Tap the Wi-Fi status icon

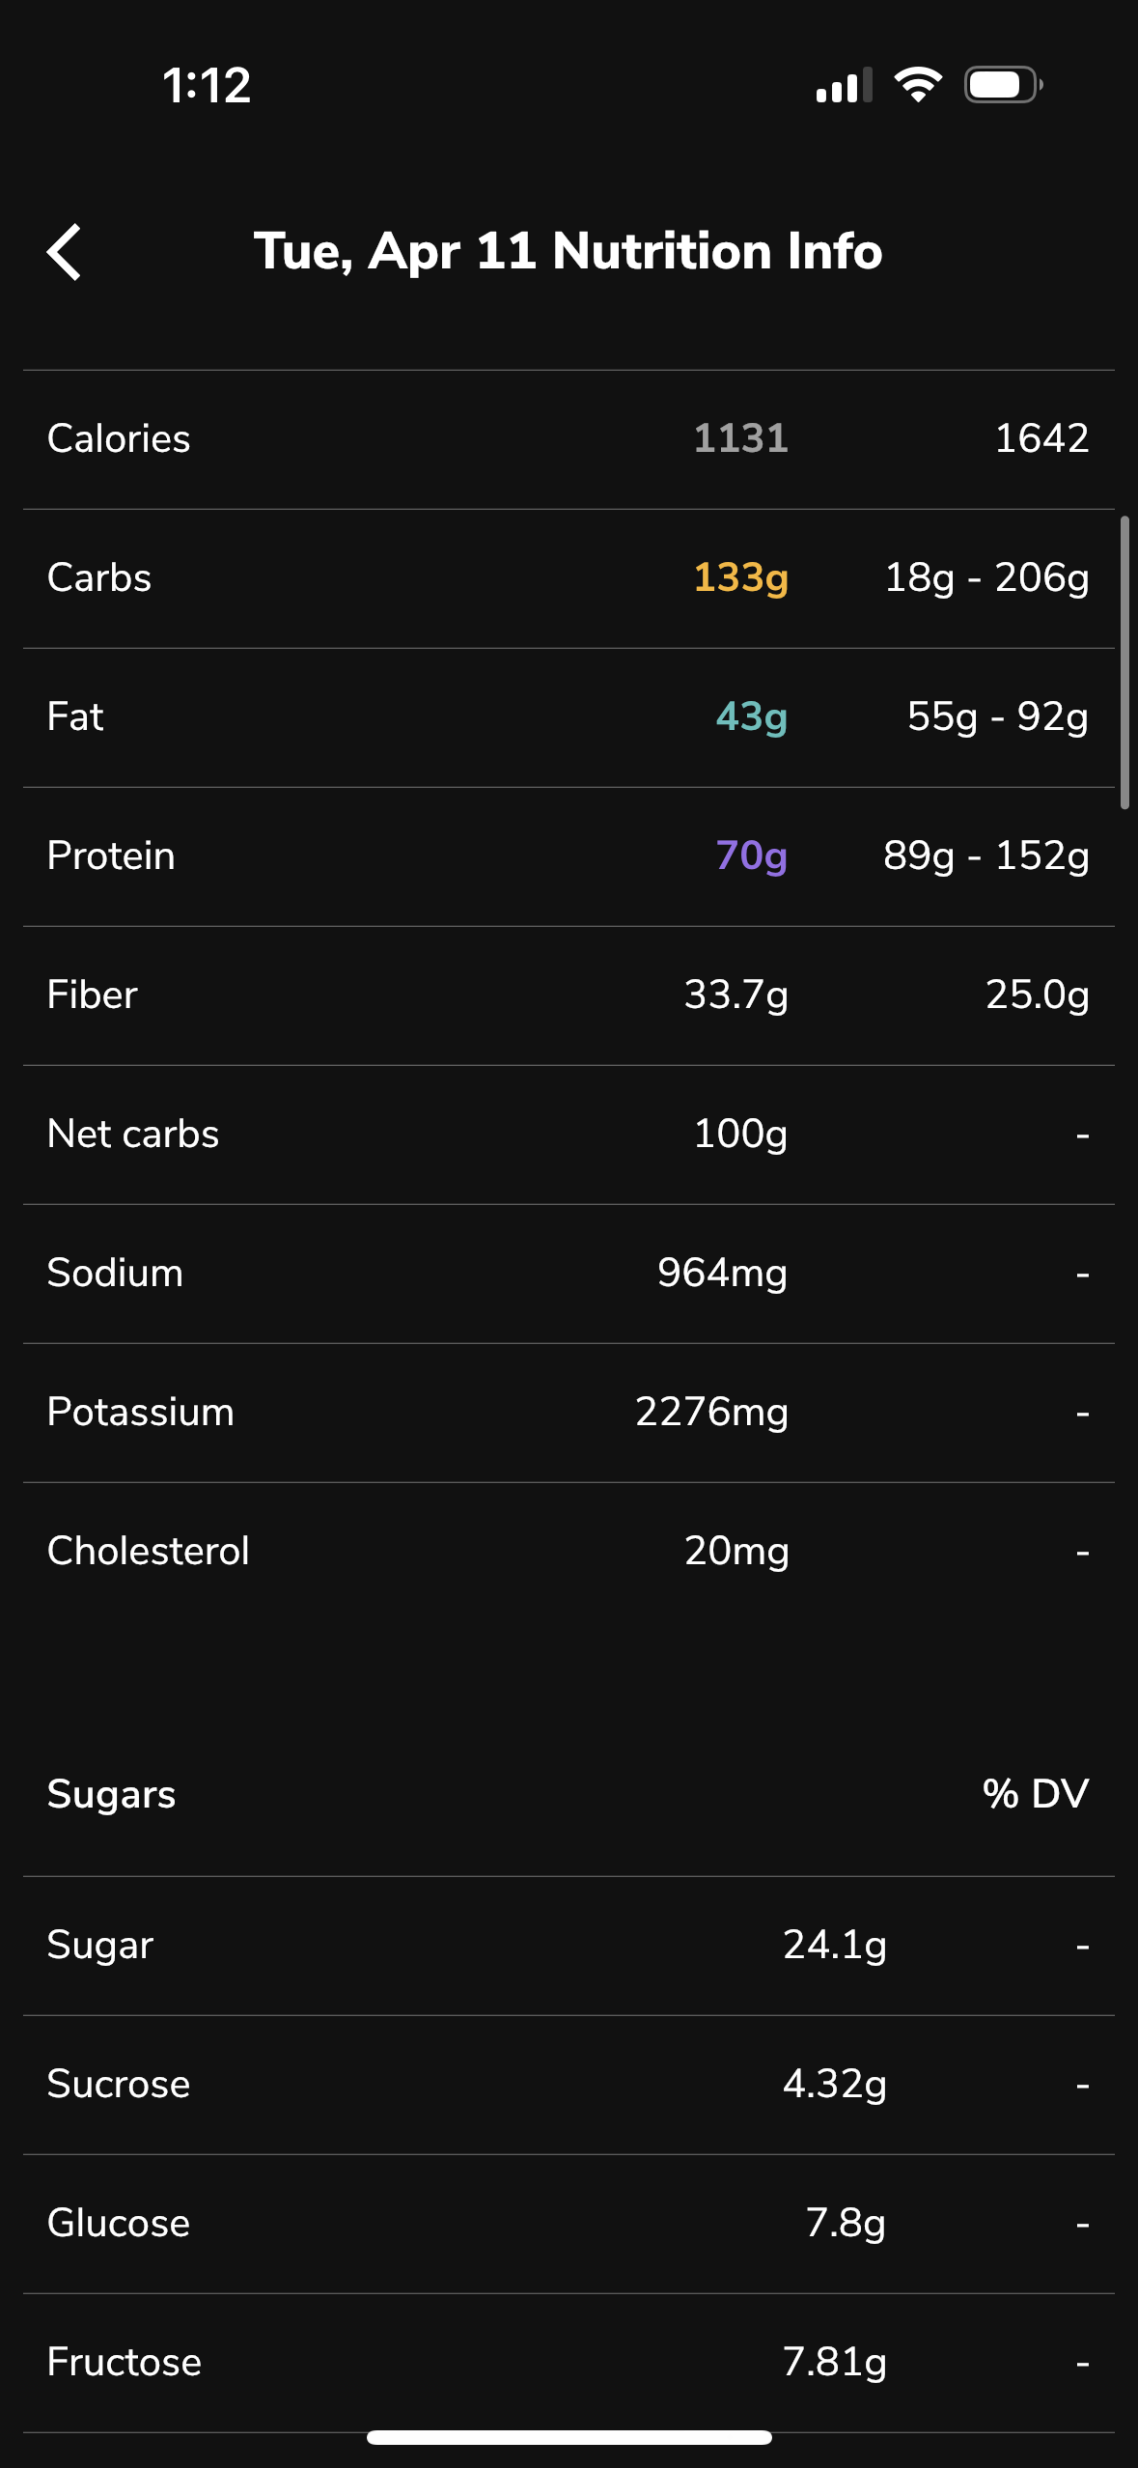[x=918, y=85]
